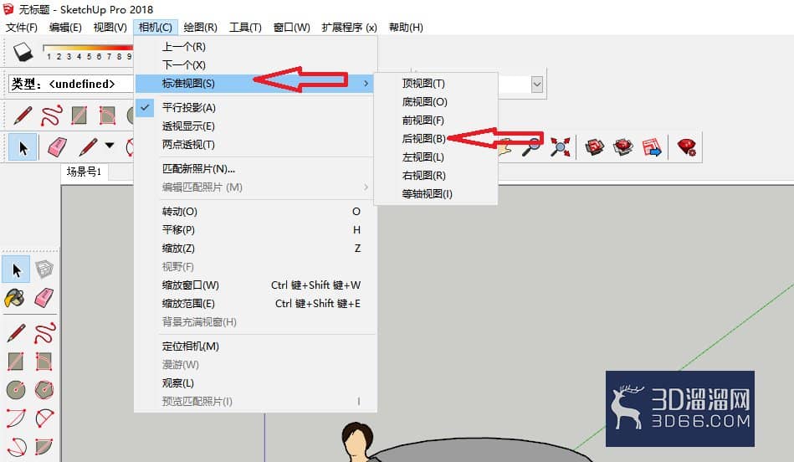
Task: Choose 后视图(B) back view
Action: 435,138
